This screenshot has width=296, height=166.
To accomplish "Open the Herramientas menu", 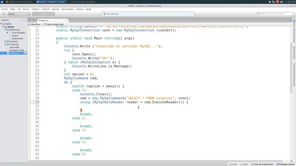I will click(x=68, y=9).
